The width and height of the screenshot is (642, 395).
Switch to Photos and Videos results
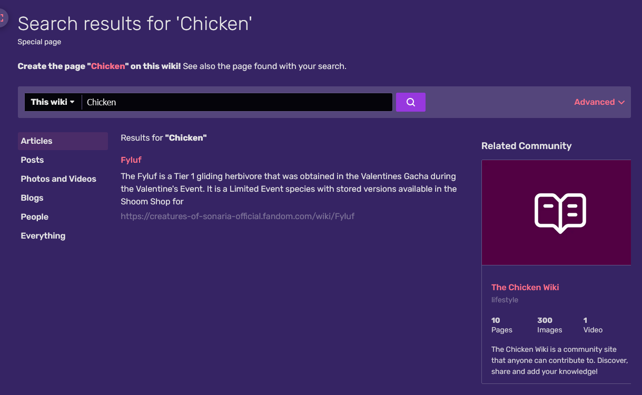(58, 179)
